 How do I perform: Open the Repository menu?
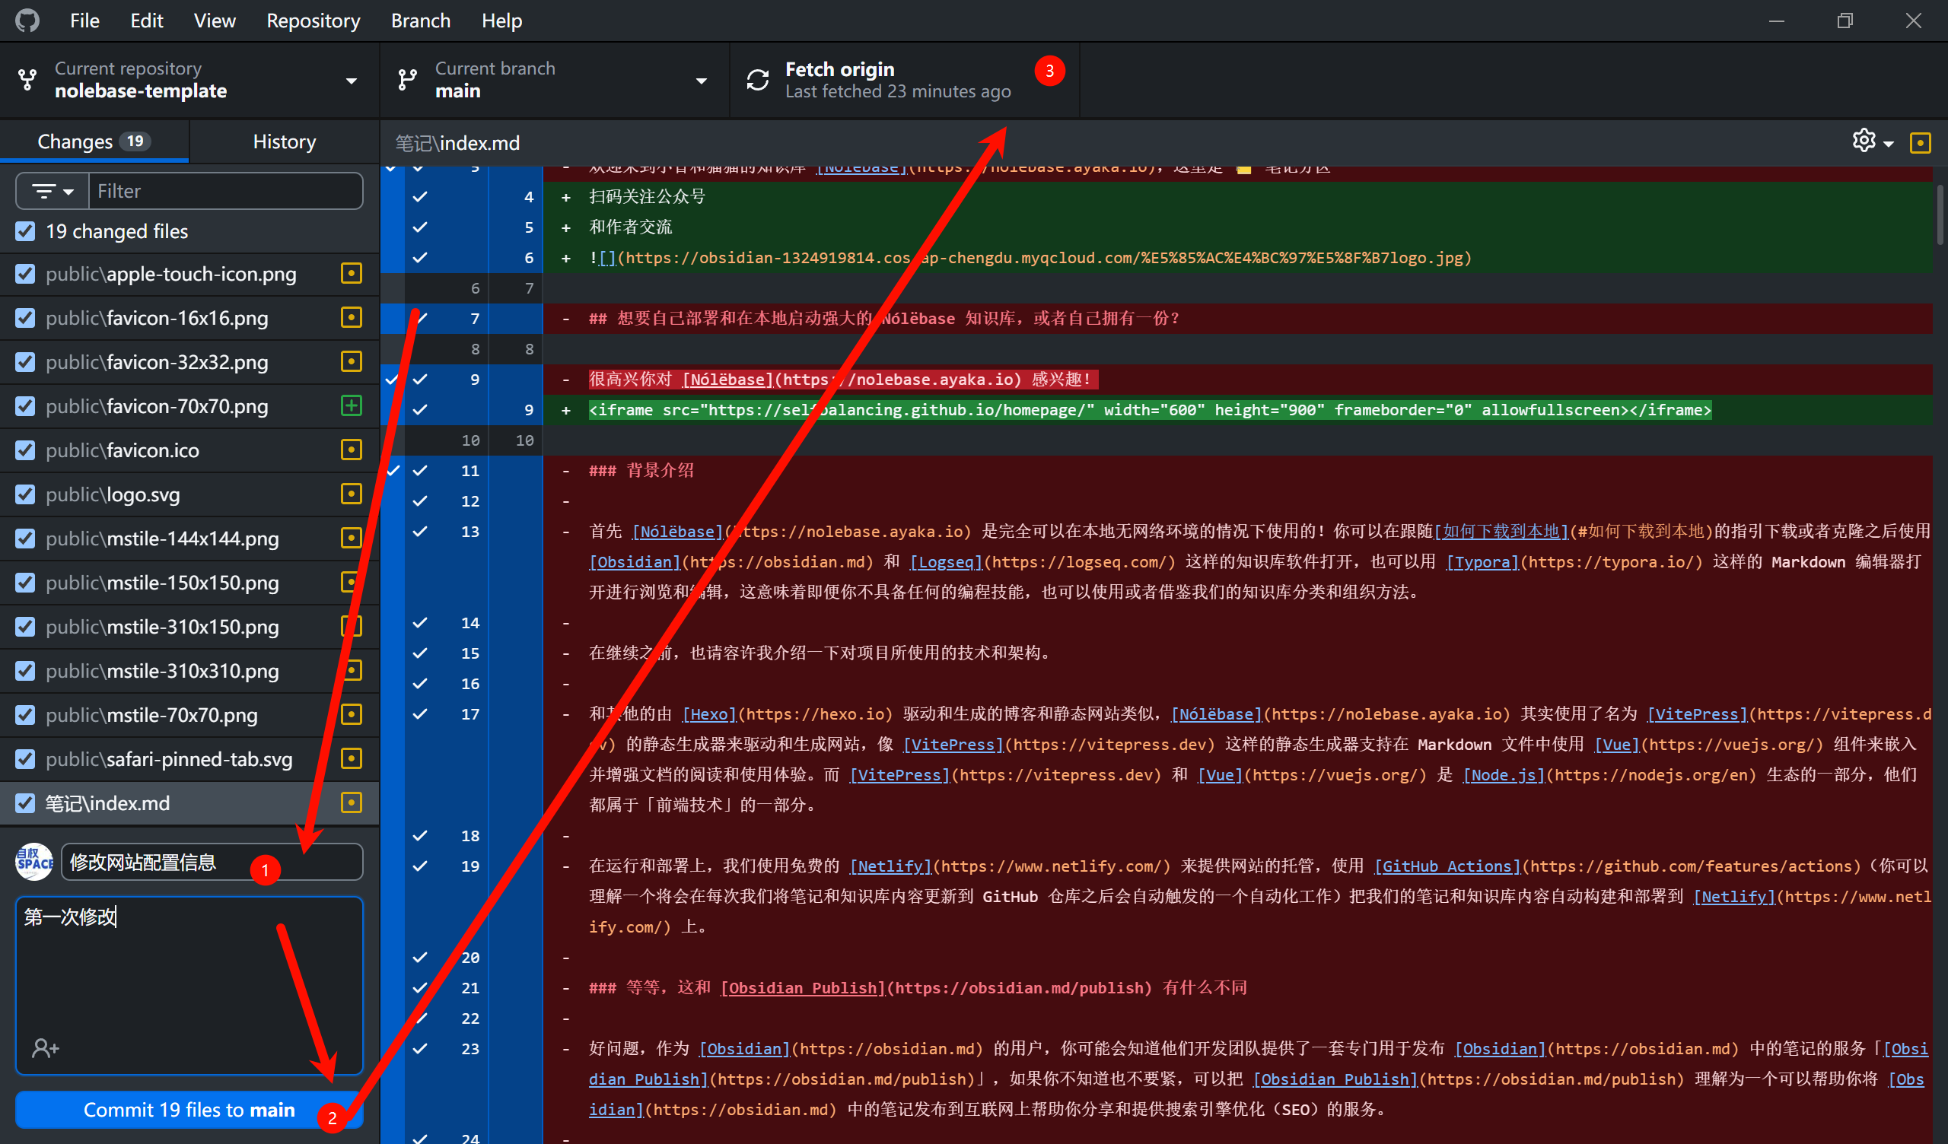(x=313, y=21)
